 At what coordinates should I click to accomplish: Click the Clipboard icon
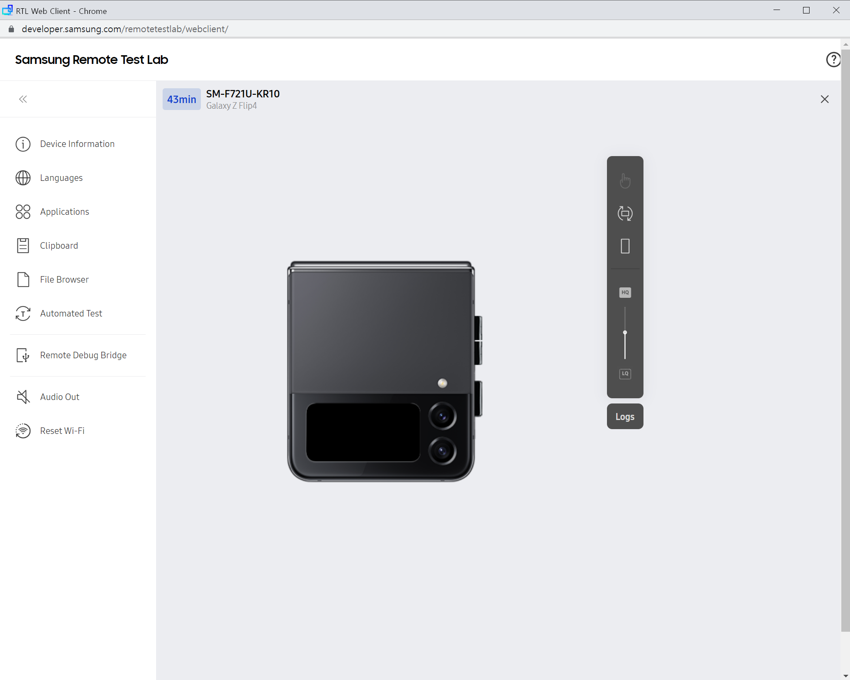coord(23,246)
